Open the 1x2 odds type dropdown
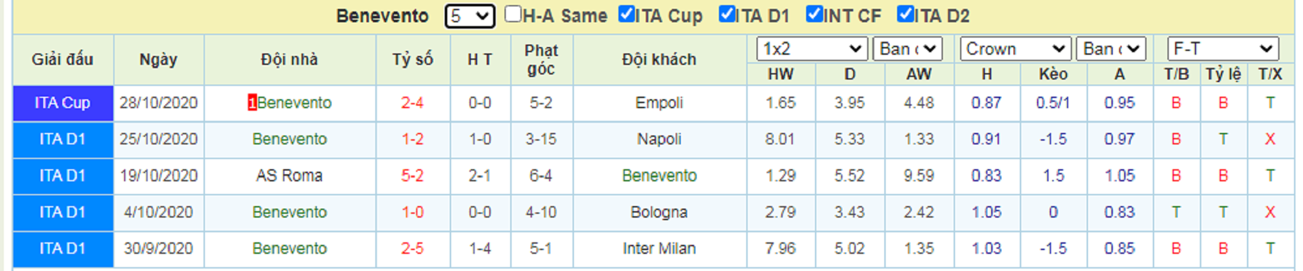 812,49
